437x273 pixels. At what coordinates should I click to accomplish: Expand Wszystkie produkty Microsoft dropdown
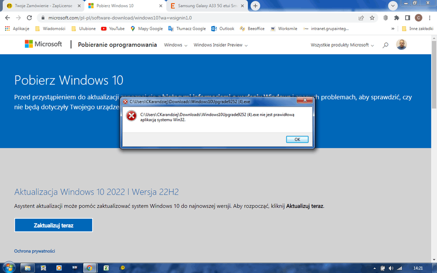342,45
